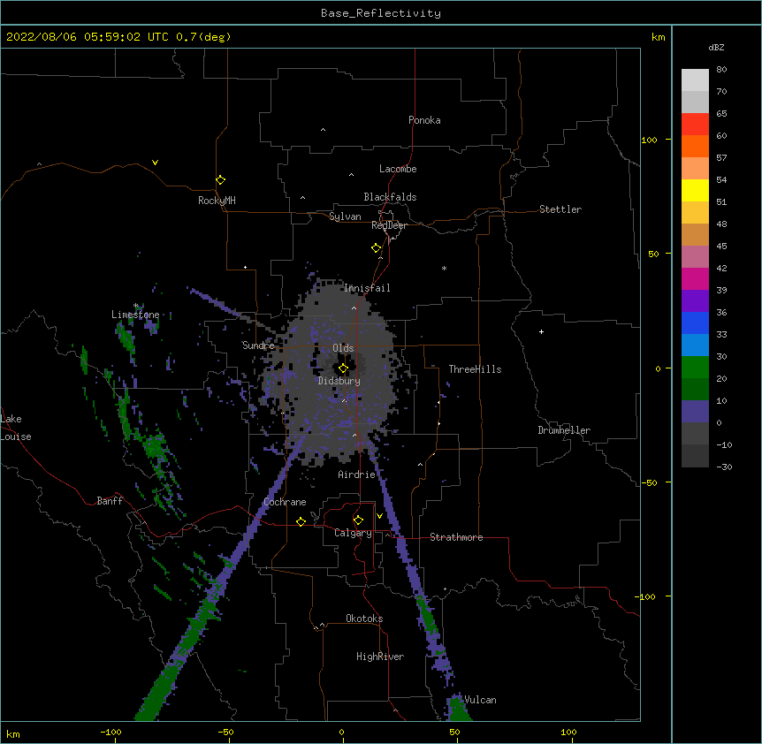Click the Lacombe town label
762x744 pixels.
pos(398,169)
